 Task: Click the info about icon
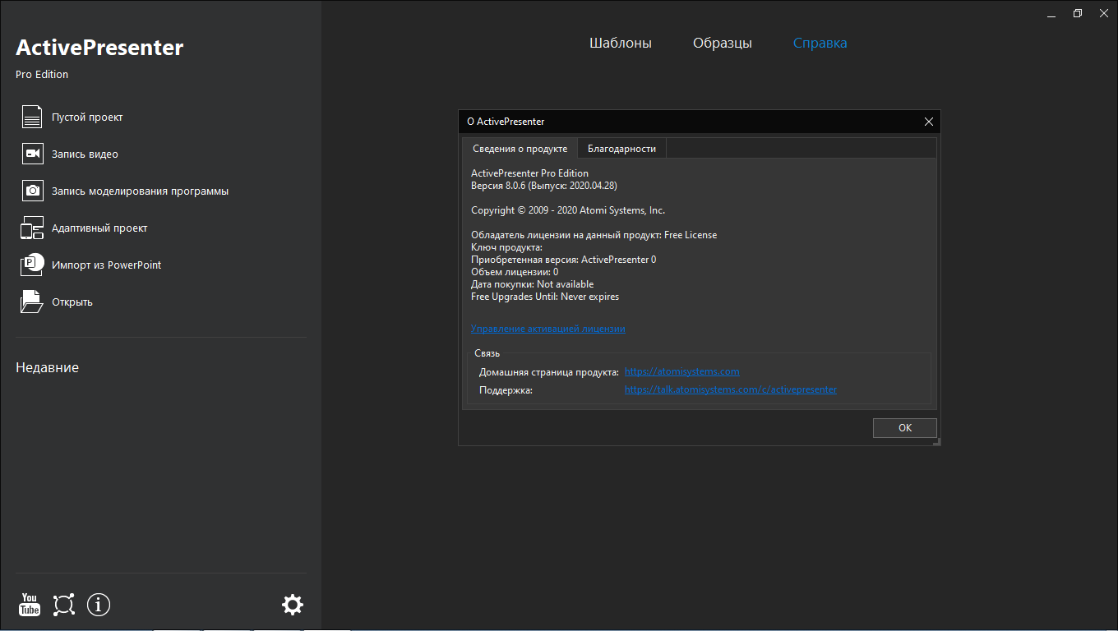click(x=99, y=605)
